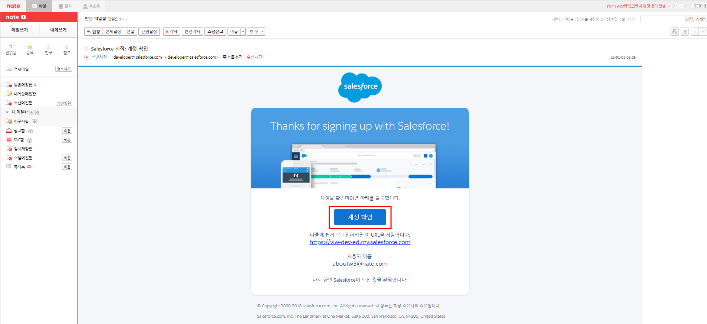Image resolution: width=707 pixels, height=324 pixels.
Task: Show help for 광고함
Action: [x=30, y=131]
